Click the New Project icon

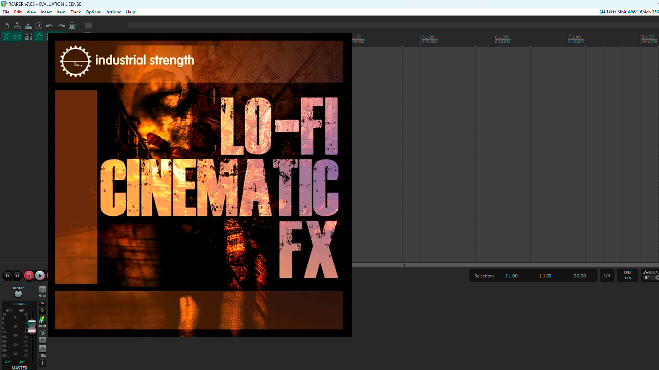point(6,26)
